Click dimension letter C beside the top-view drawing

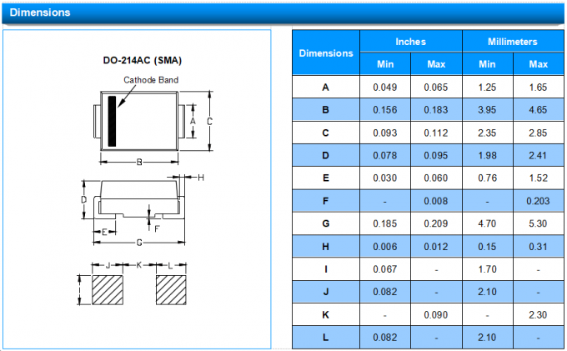pos(210,121)
